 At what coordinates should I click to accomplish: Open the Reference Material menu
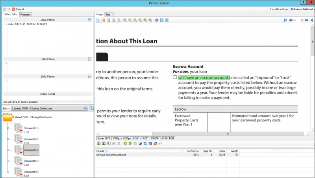tap(302, 9)
